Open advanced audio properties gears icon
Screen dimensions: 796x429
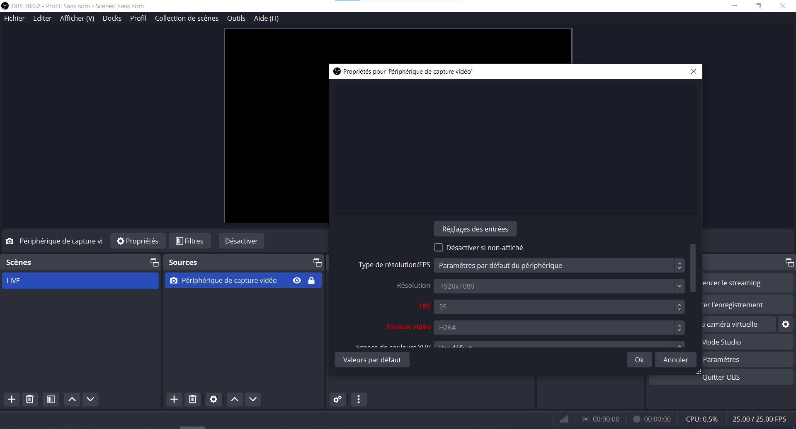pyautogui.click(x=338, y=399)
